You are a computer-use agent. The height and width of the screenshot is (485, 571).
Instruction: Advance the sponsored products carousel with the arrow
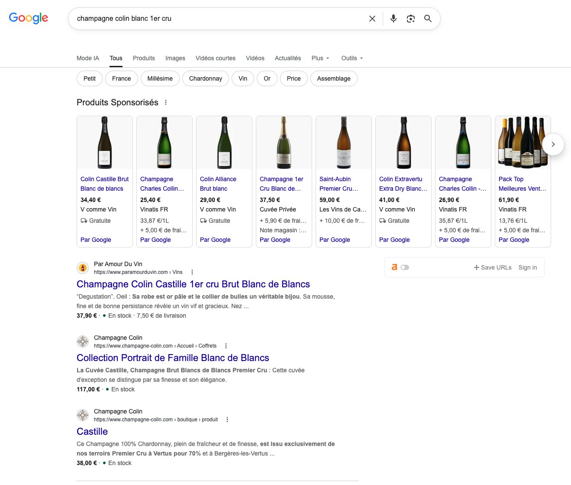click(553, 144)
